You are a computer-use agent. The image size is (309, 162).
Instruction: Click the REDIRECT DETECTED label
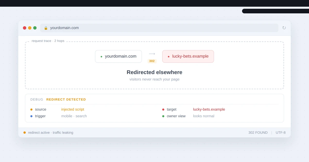coord(66,100)
